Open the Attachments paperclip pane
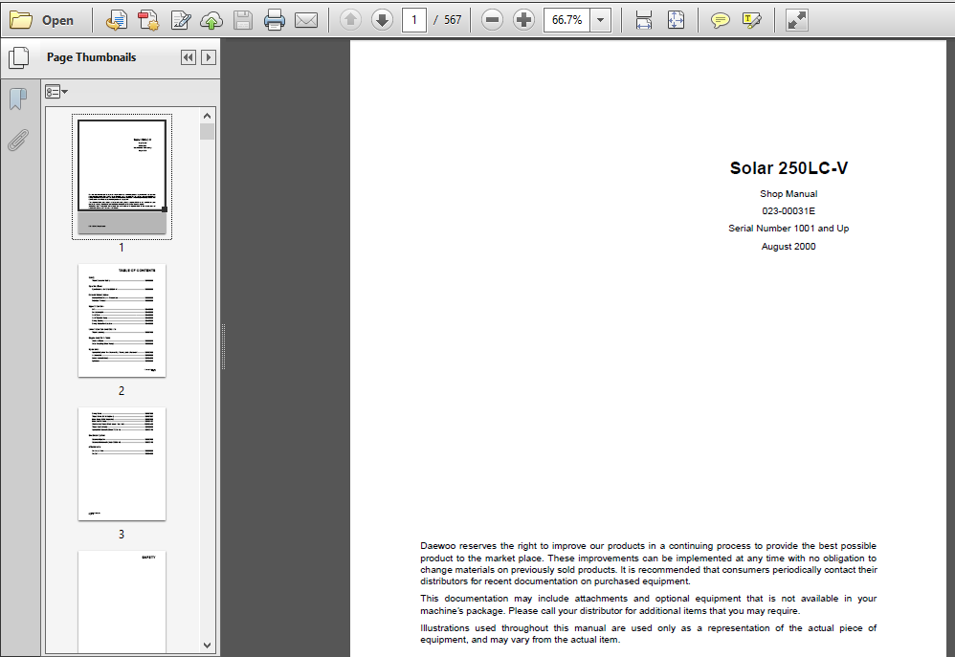The height and width of the screenshot is (657, 955). click(18, 140)
